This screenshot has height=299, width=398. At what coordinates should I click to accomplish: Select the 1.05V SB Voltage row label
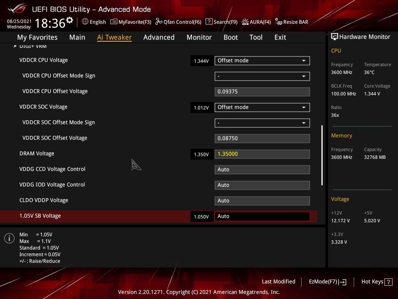click(x=40, y=216)
